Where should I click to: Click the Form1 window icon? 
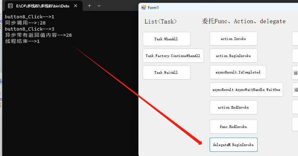pos(143,7)
